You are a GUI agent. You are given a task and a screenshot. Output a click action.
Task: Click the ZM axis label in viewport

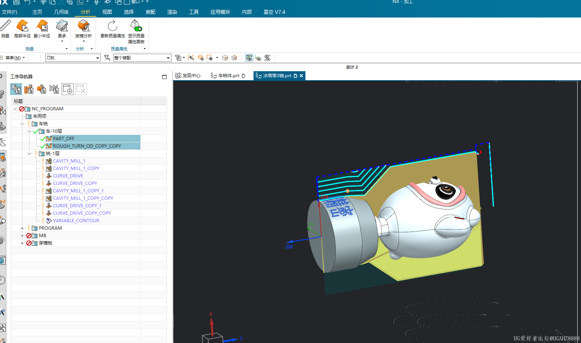(x=289, y=247)
